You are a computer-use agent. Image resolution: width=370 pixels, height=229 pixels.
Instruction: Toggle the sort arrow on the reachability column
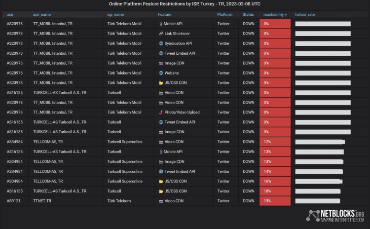pos(286,14)
